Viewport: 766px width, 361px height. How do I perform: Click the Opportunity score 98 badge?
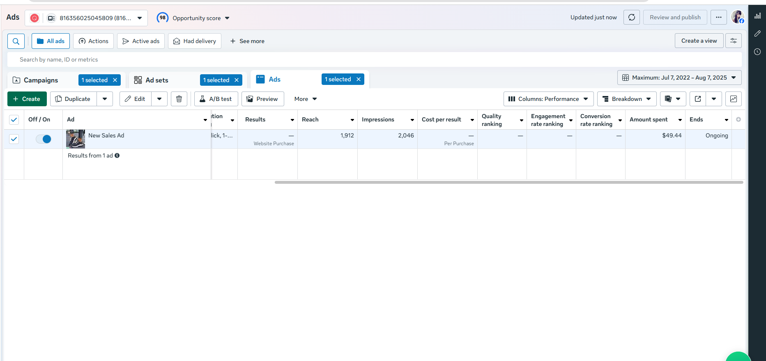(x=163, y=18)
